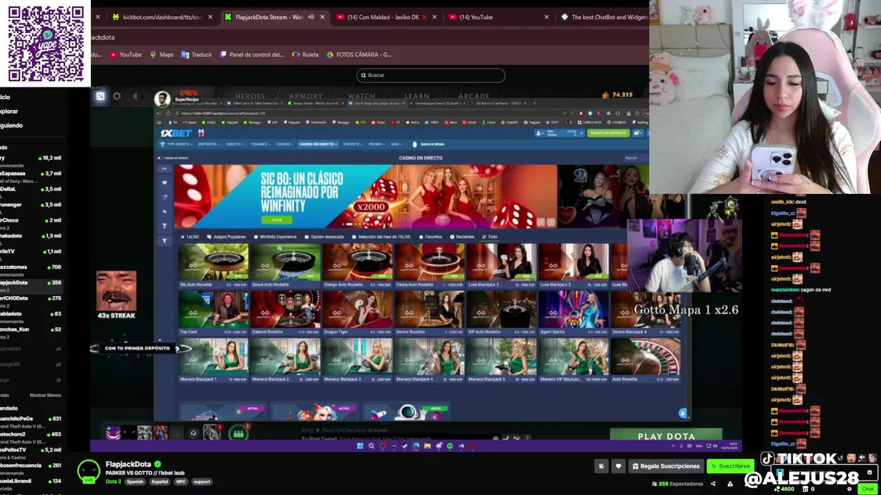Select the 1xLIVE category filter
This screenshot has height=495, width=881.
pos(190,236)
